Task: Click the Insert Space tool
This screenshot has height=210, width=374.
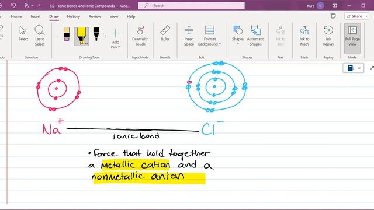Action: click(189, 36)
